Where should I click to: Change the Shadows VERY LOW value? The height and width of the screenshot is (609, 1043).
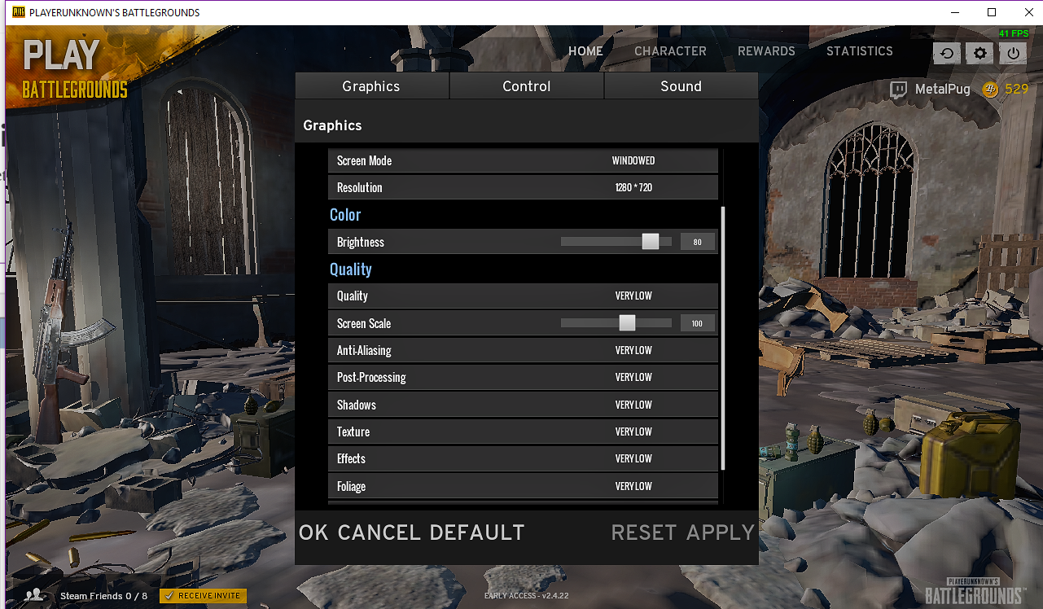click(633, 405)
